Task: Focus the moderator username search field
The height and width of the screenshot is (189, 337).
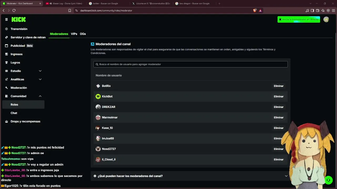Action: [191, 64]
